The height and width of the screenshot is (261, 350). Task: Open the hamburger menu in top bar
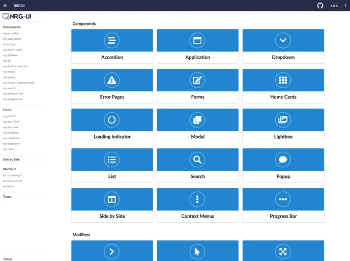coord(5,6)
